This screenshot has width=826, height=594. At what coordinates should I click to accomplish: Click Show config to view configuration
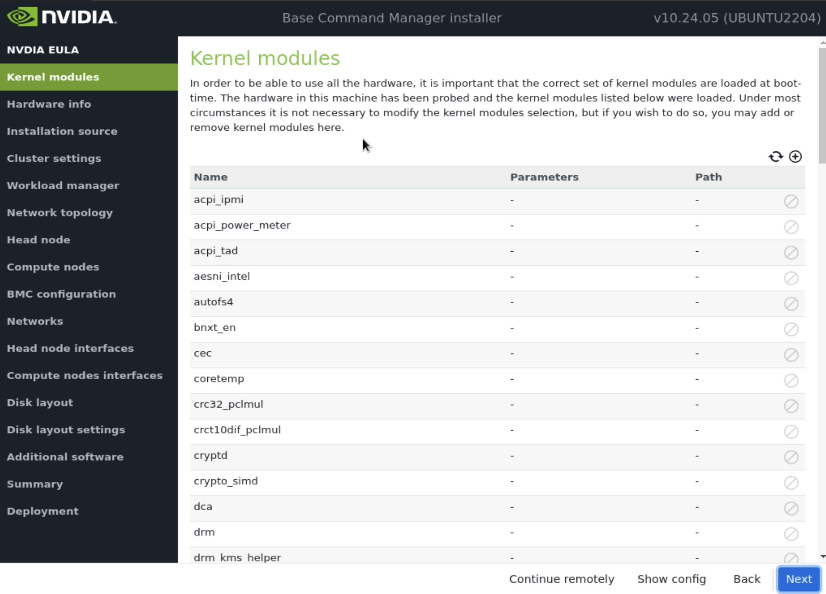point(672,579)
